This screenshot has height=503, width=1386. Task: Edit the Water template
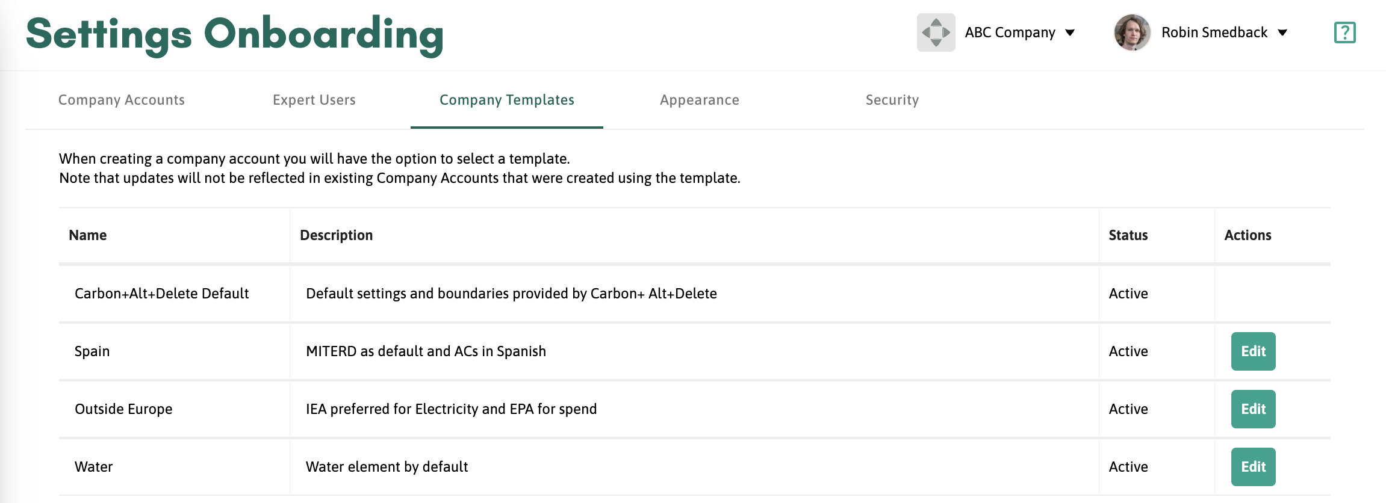click(x=1253, y=467)
